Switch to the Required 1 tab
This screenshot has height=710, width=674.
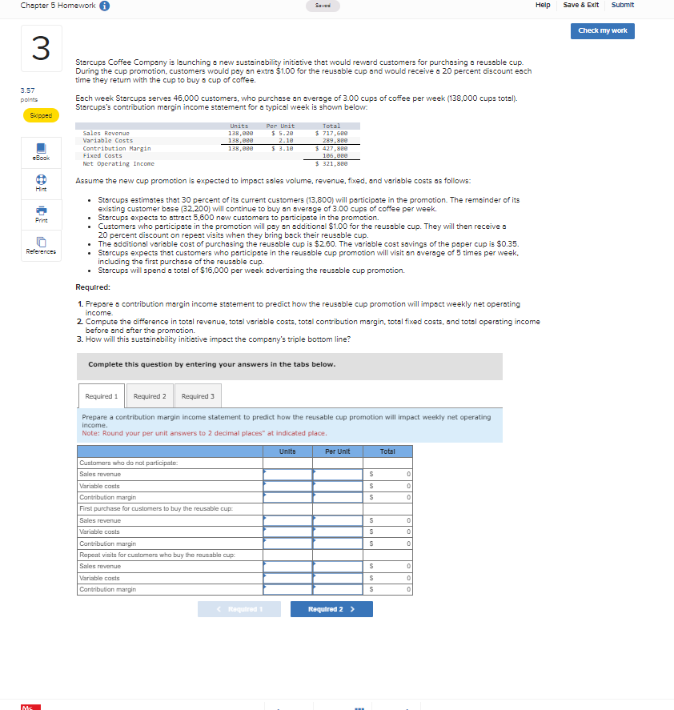point(102,396)
